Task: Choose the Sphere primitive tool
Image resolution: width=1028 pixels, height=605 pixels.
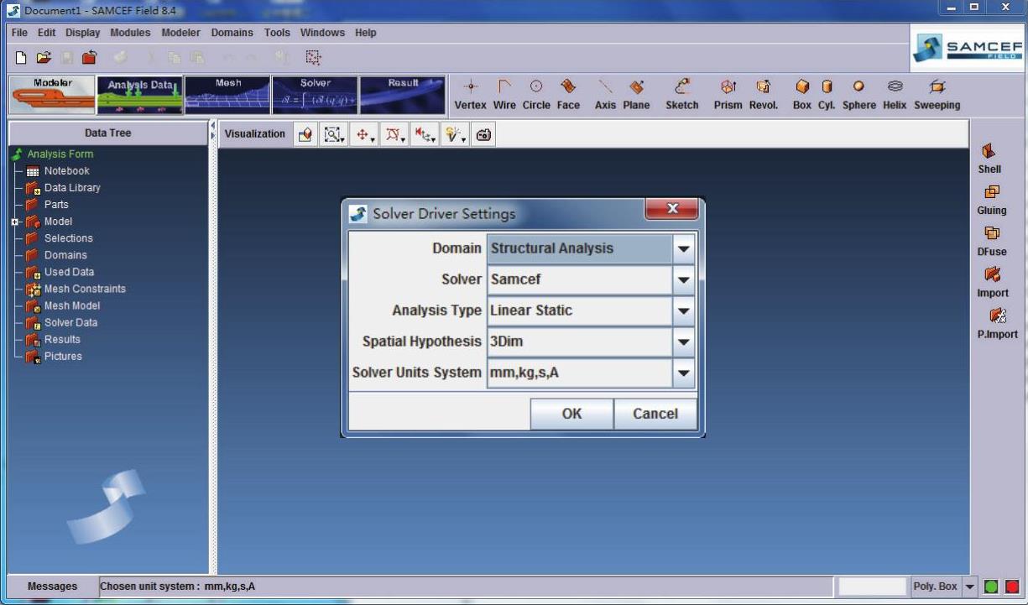Action: tap(858, 93)
